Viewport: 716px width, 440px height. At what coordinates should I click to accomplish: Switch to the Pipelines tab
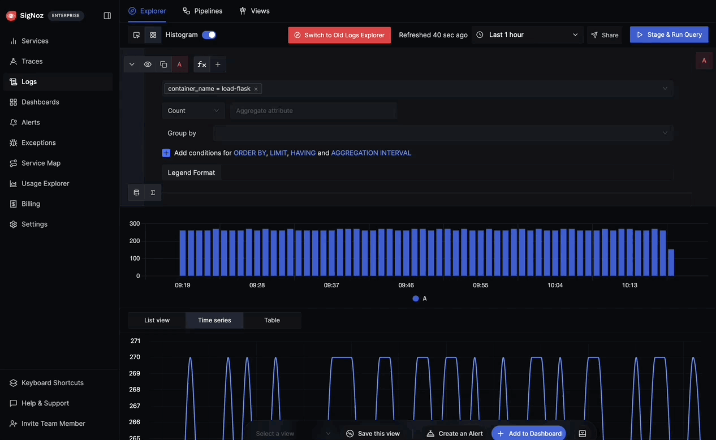[x=202, y=11]
